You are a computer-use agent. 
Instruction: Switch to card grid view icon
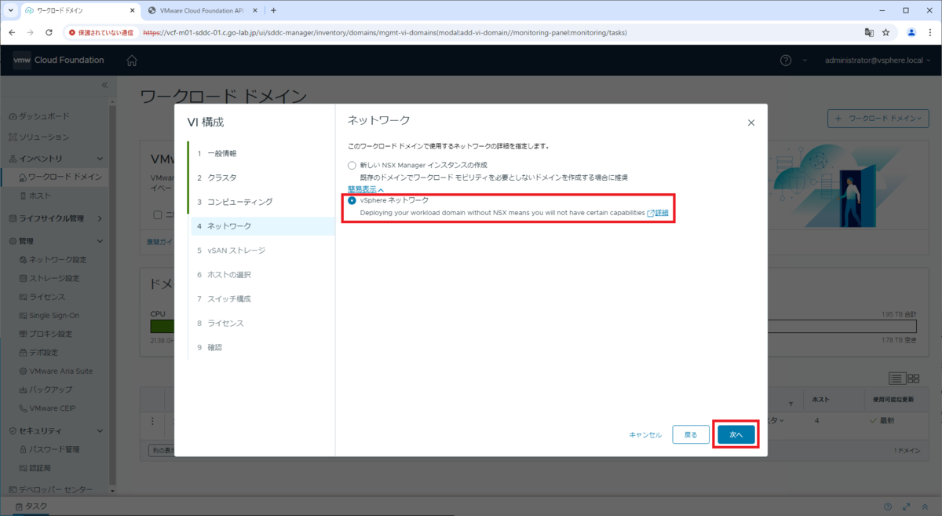(913, 379)
